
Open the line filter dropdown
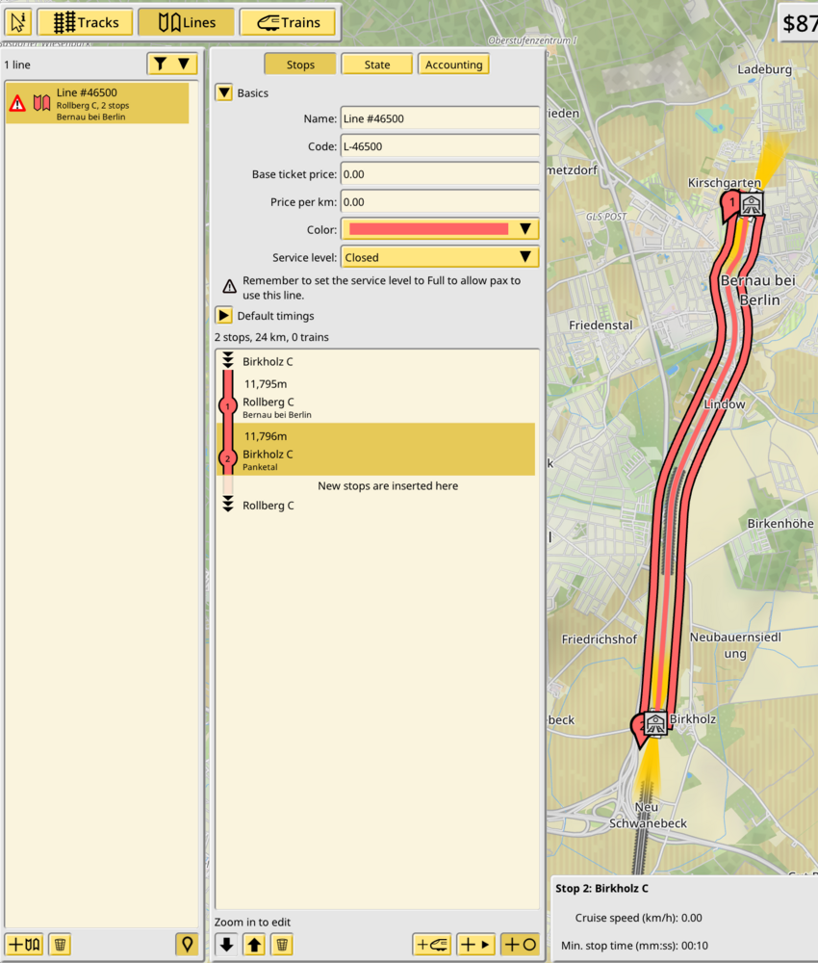point(172,64)
